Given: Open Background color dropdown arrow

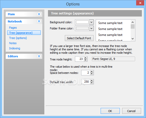Looking at the screenshot, I should (x=92, y=22).
